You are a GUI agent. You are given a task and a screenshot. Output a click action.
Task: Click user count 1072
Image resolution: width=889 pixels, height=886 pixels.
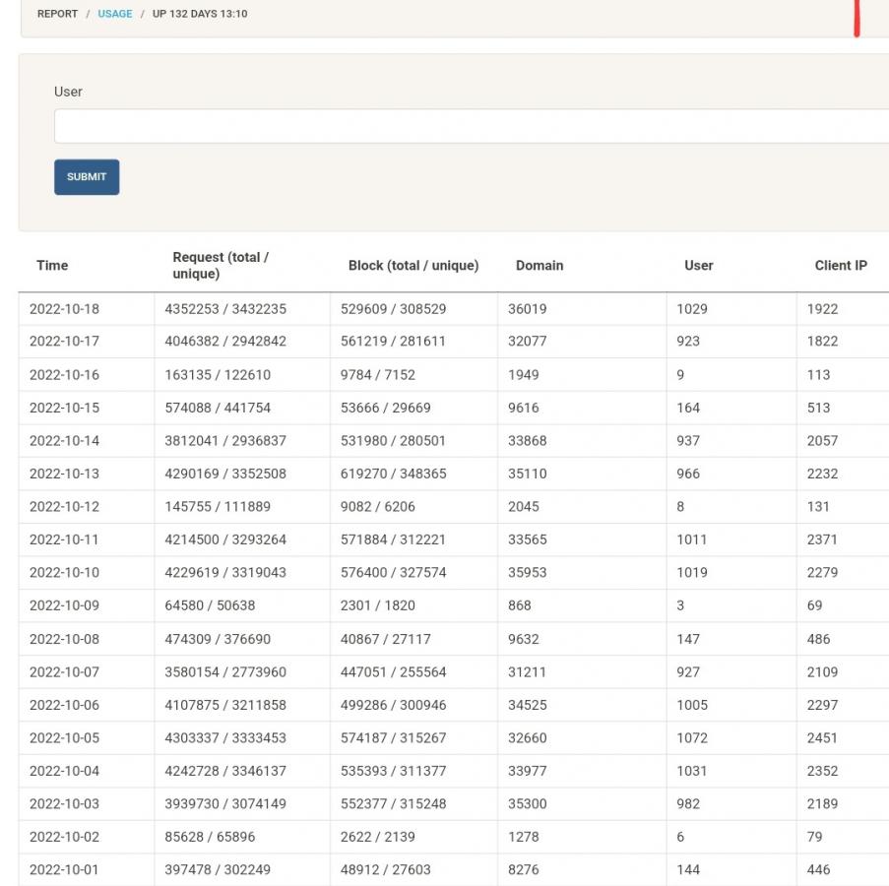click(x=691, y=738)
